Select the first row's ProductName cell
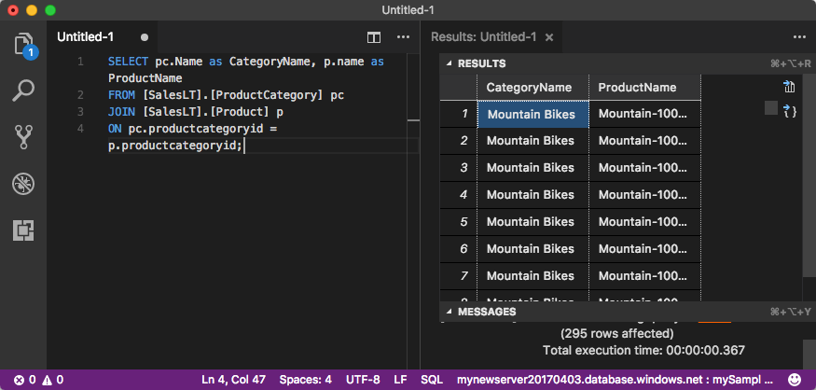This screenshot has width=816, height=390. (644, 114)
